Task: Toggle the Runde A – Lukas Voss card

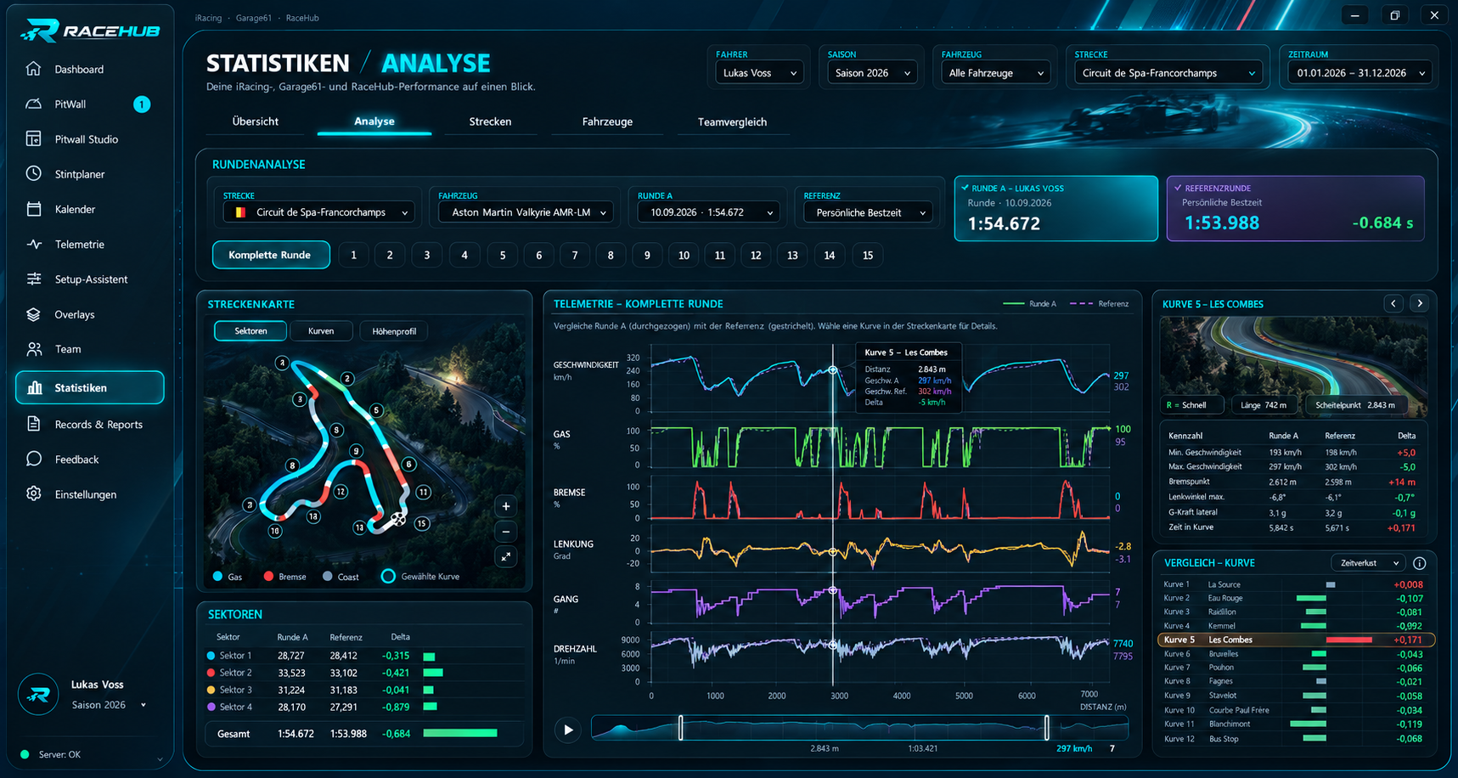Action: [x=1056, y=208]
